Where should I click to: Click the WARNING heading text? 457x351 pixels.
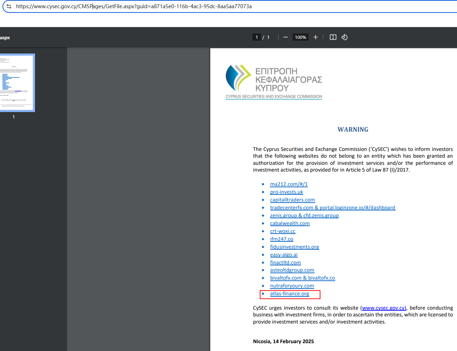click(x=353, y=129)
